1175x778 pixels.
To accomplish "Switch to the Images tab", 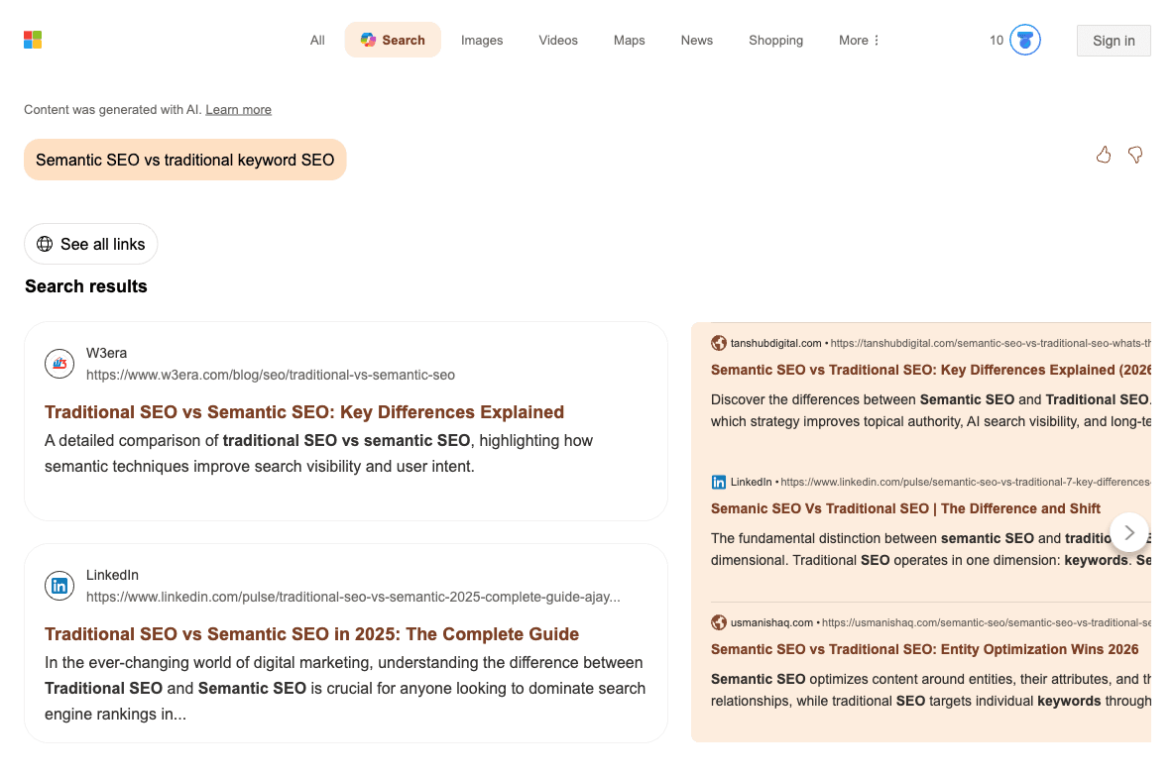I will [x=482, y=41].
